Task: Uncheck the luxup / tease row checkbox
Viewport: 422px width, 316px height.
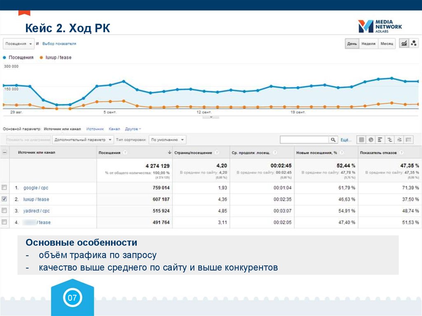Action: click(5, 200)
